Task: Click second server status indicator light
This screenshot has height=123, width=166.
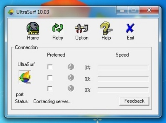Action: tap(71, 77)
